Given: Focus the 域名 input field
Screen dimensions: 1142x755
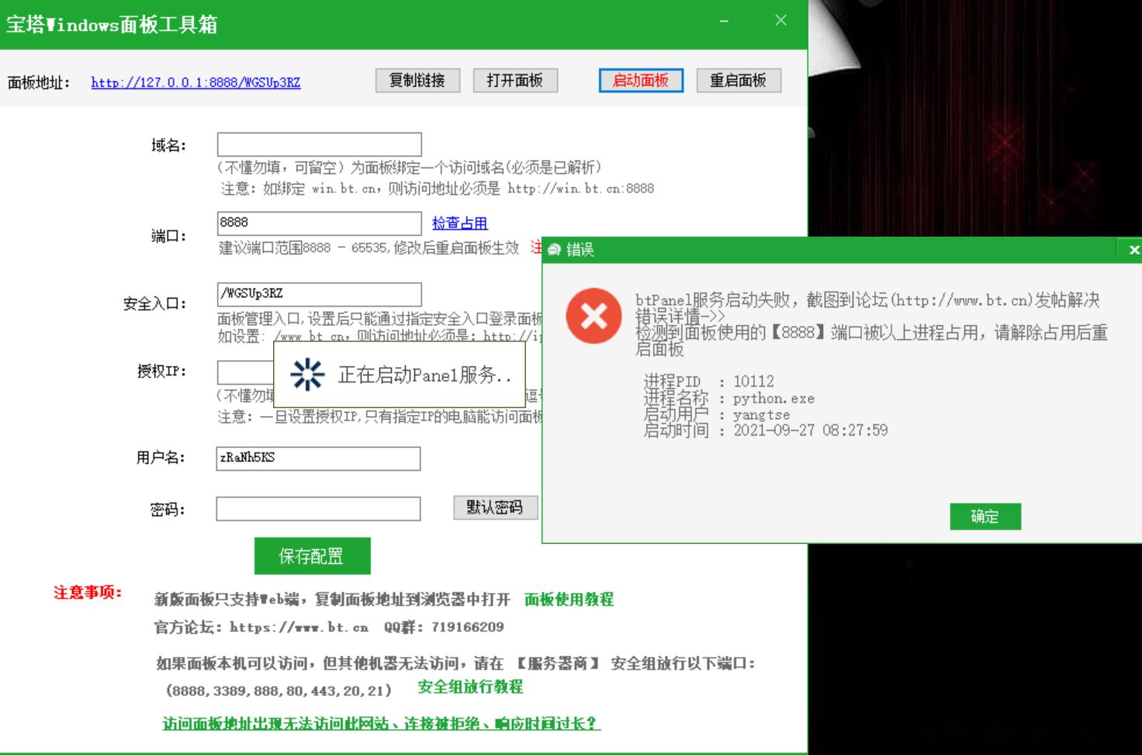Looking at the screenshot, I should (x=319, y=144).
